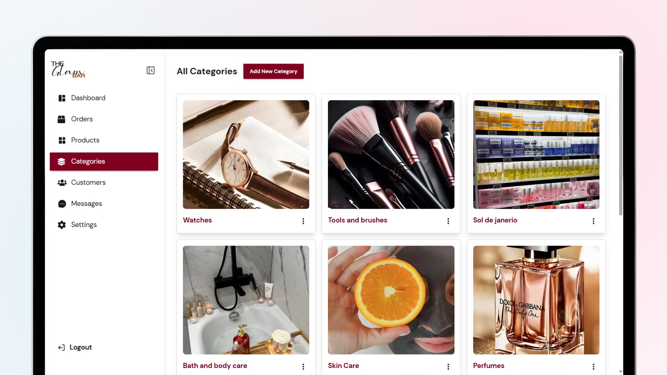667x375 pixels.
Task: Click the Customers people icon
Action: click(x=62, y=183)
